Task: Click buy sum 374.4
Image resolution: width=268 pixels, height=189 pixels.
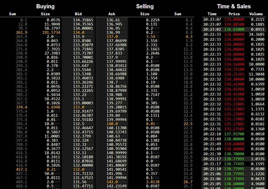Action: [x=22, y=107]
